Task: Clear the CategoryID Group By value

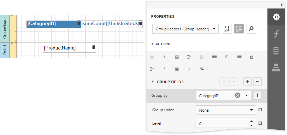Action: (x=238, y=95)
